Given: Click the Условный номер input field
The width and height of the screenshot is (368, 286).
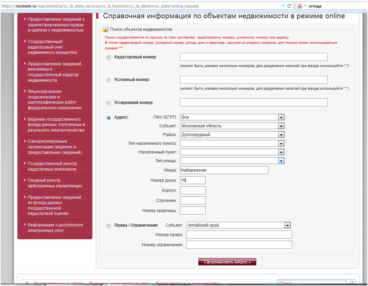Looking at the screenshot, I should click(254, 80).
